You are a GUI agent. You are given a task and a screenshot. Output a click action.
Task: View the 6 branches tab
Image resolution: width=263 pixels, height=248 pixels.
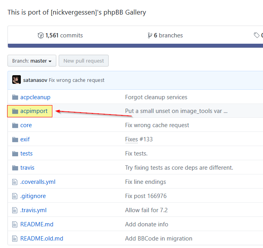click(x=168, y=36)
